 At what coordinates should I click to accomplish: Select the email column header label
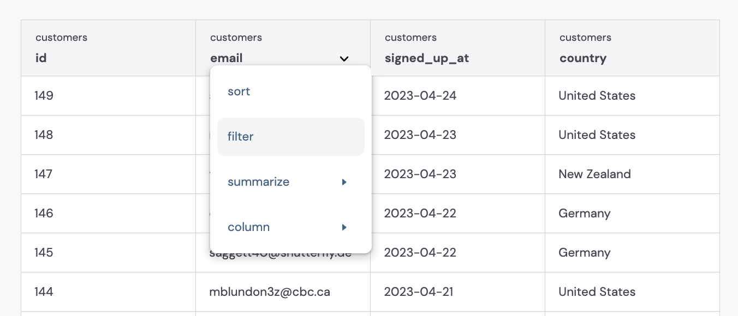point(227,58)
